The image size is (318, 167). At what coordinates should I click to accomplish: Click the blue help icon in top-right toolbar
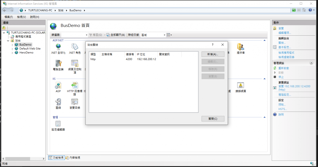tap(310, 10)
